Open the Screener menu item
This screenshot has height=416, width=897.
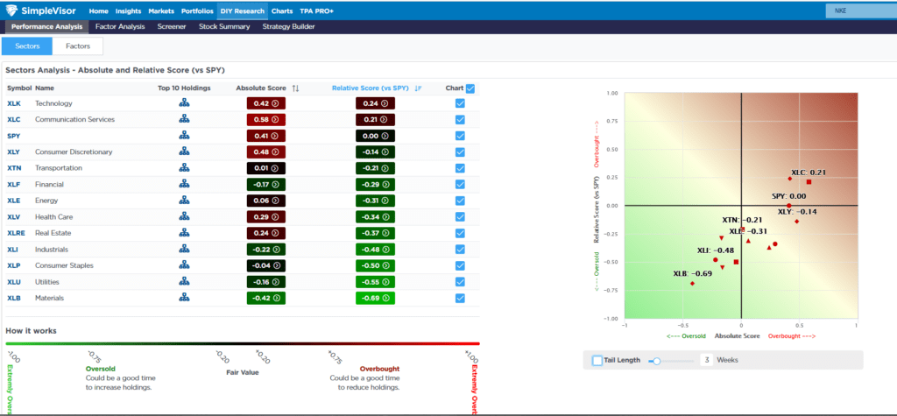pos(172,27)
